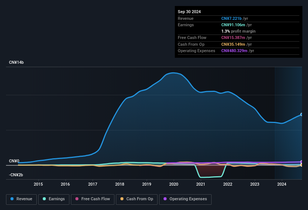The height and width of the screenshot is (210, 308).
Task: Click the 2023 x-axis label
Action: (x=255, y=184)
